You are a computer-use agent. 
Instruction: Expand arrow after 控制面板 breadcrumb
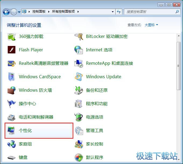pos(49,12)
